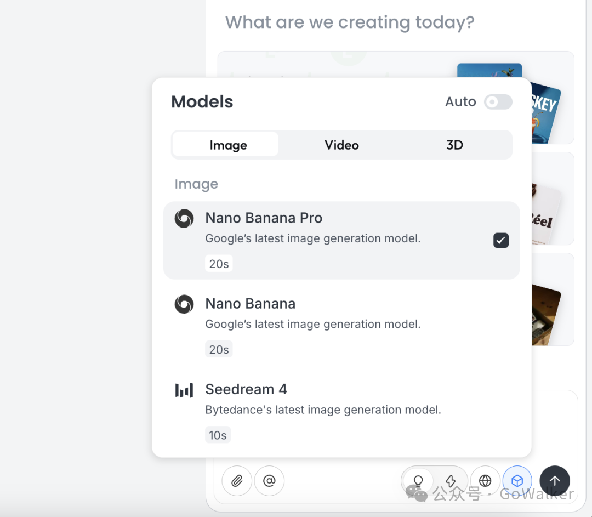Click the Nano Banana 20s time badge

tap(219, 349)
